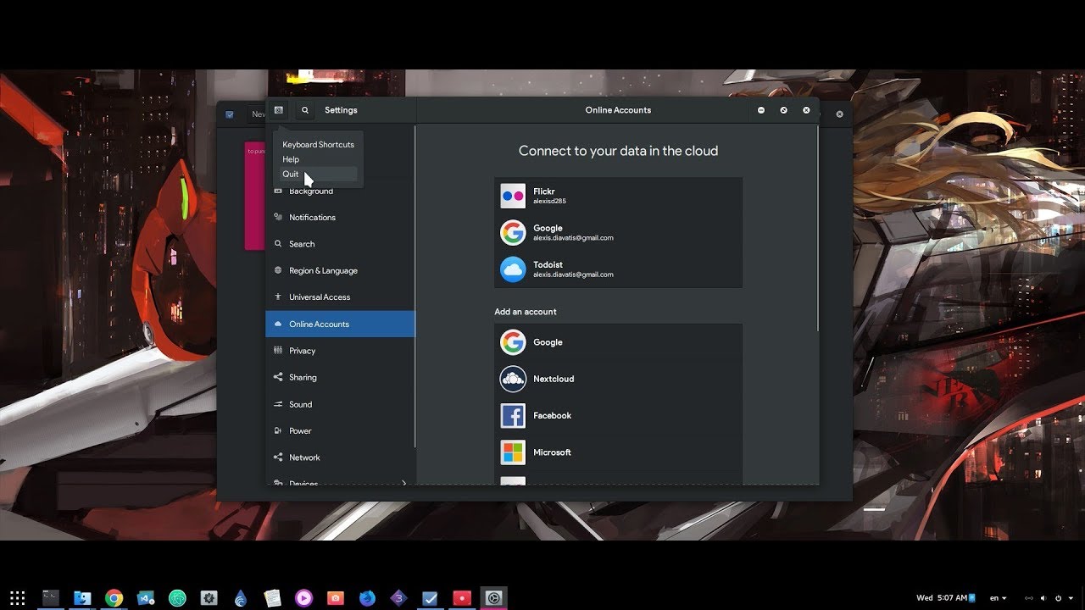Select the pink note card in background window

255,196
